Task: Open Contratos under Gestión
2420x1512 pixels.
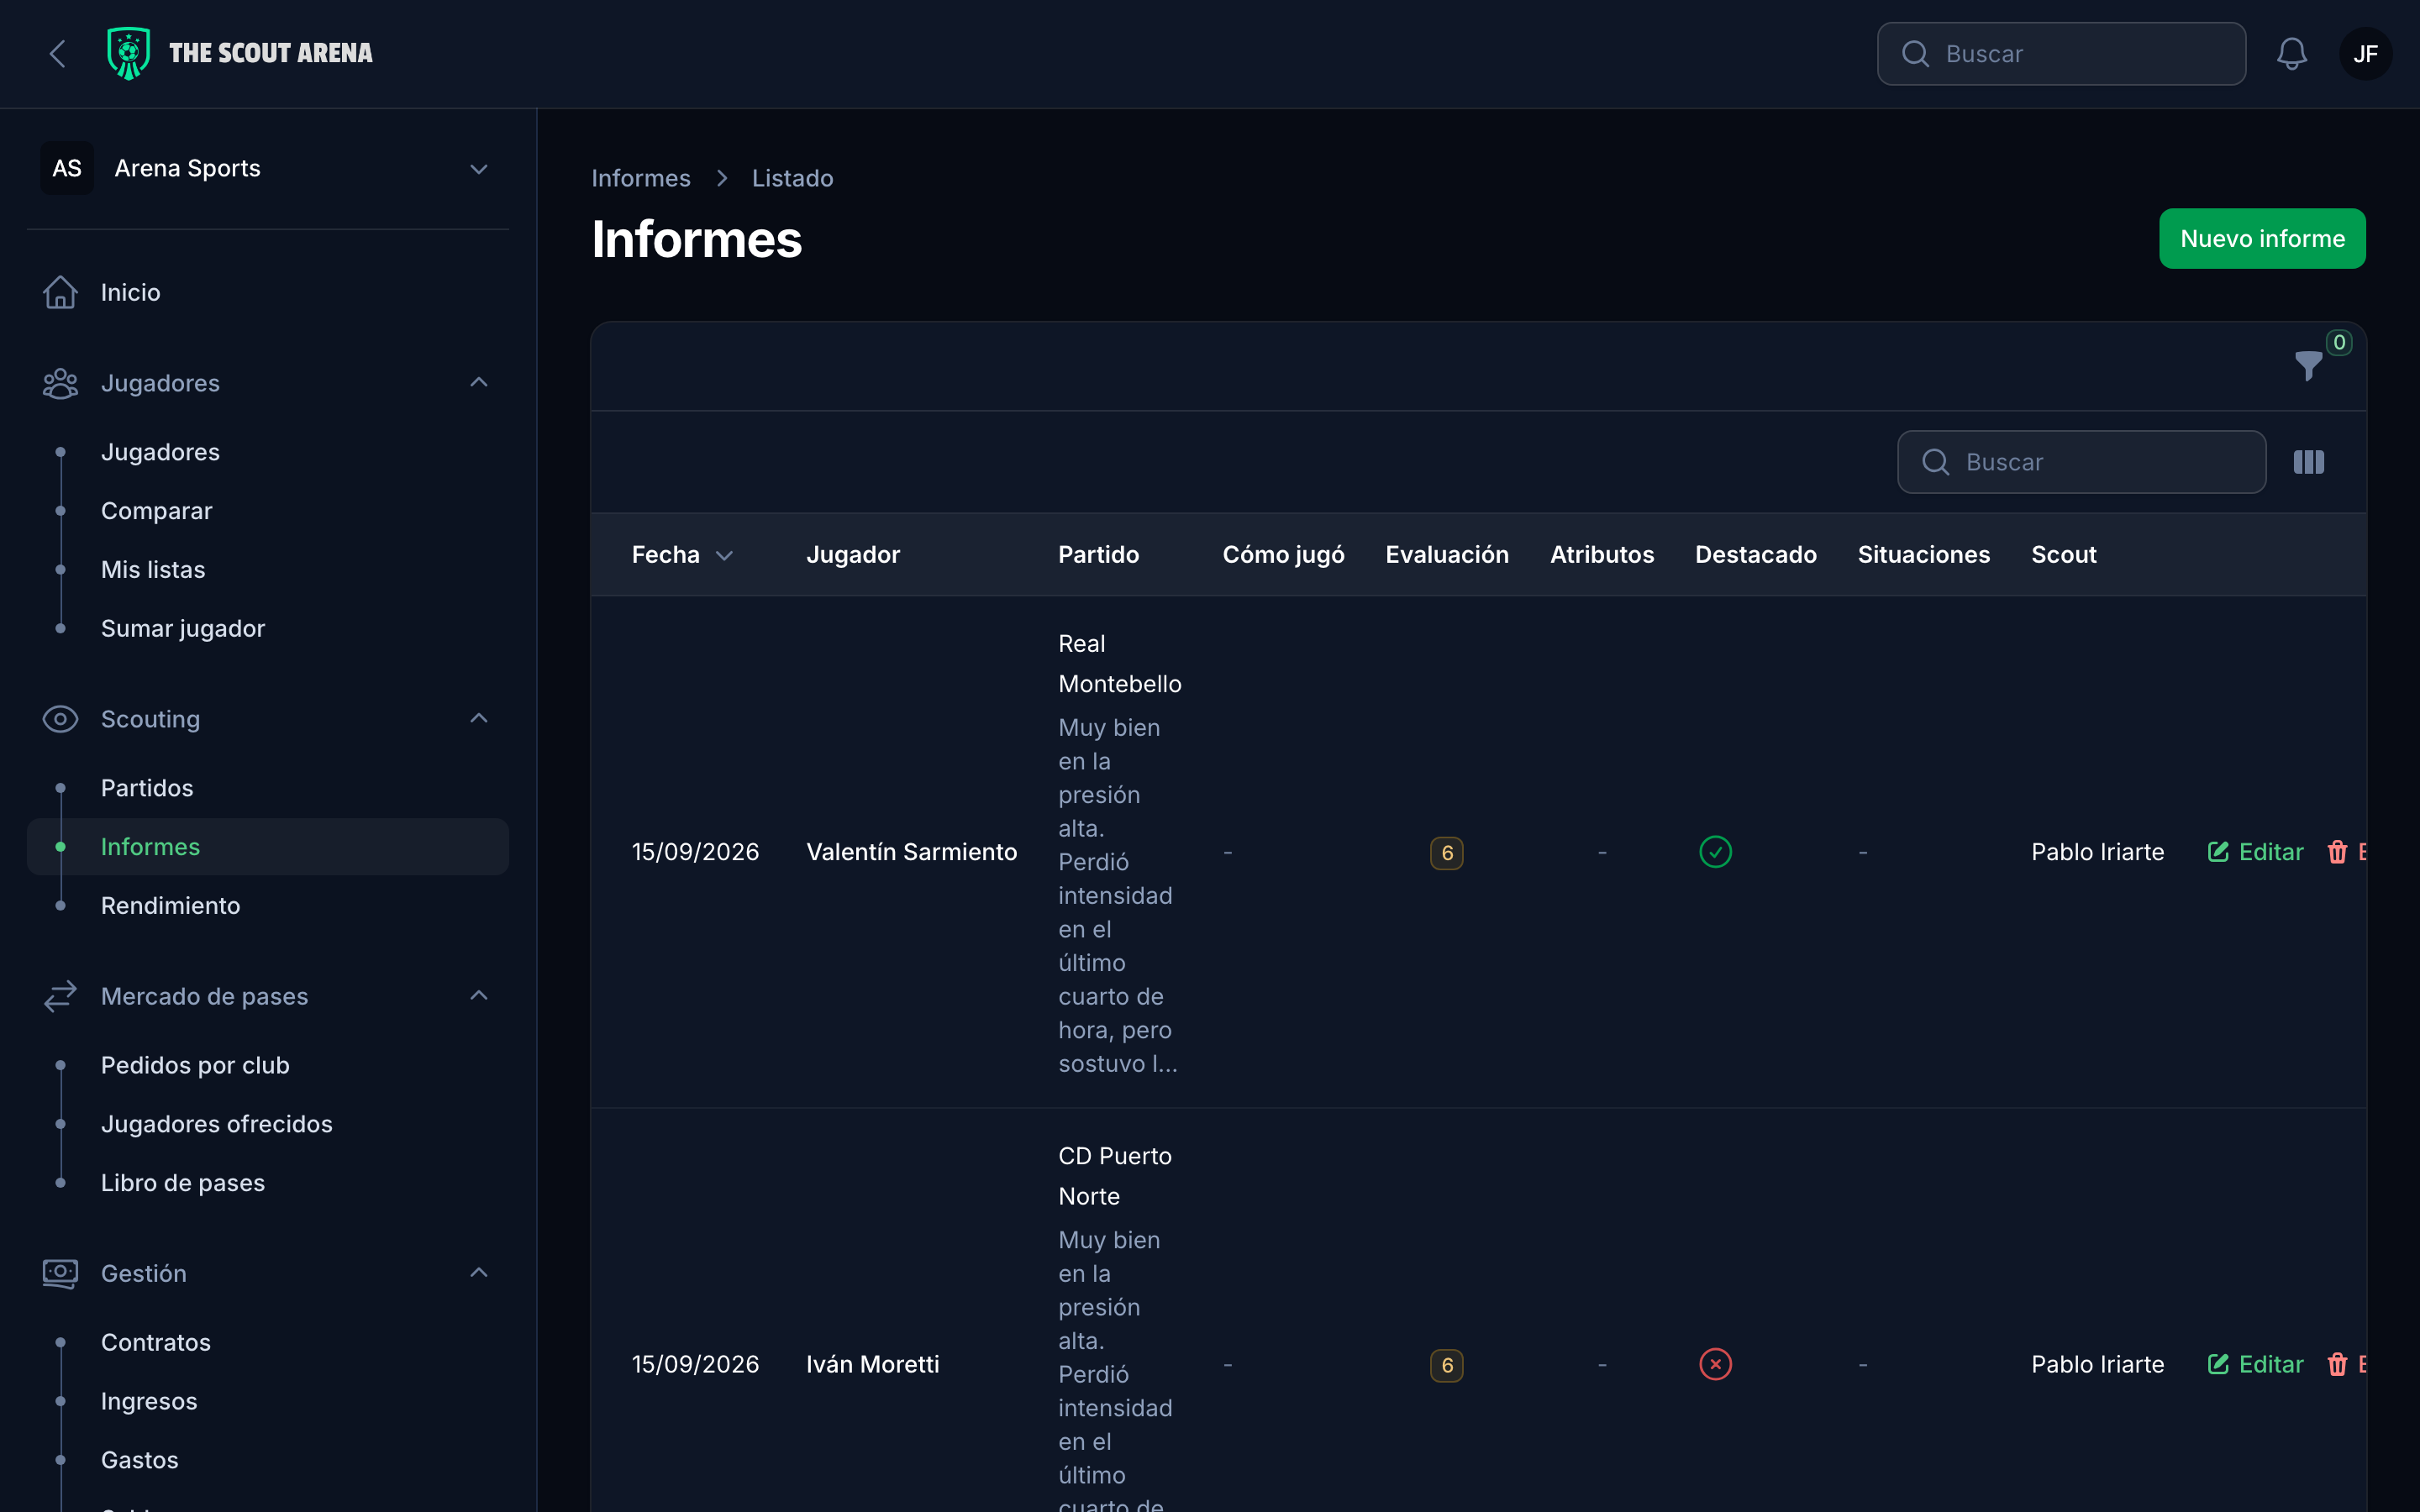Action: click(x=268, y=1342)
